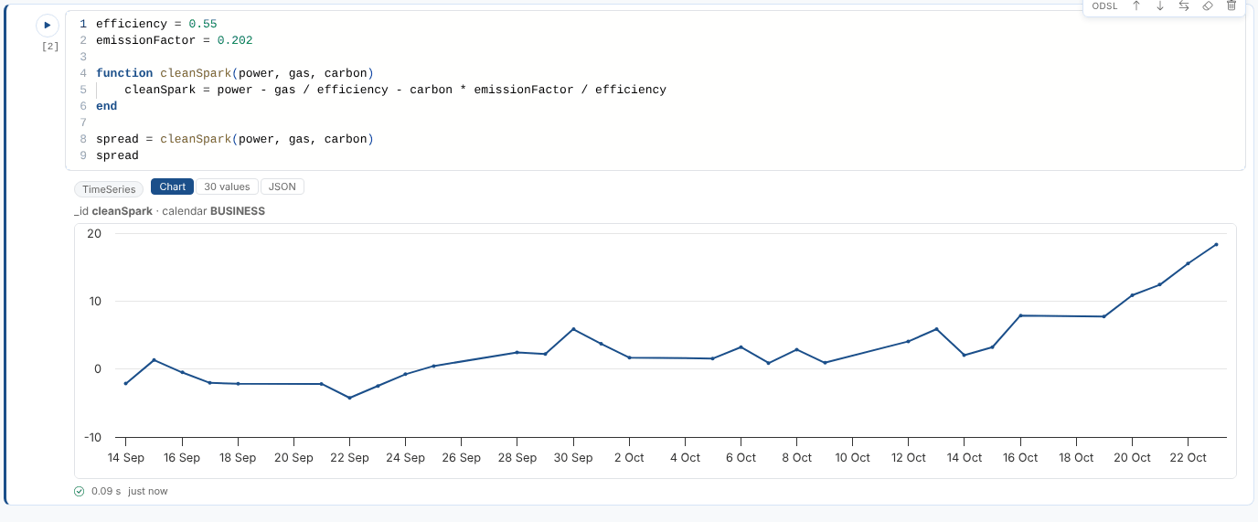Viewport: 1258px width, 522px height.
Task: Click code line 1 'efficiency = 0.55'
Action: 156,24
